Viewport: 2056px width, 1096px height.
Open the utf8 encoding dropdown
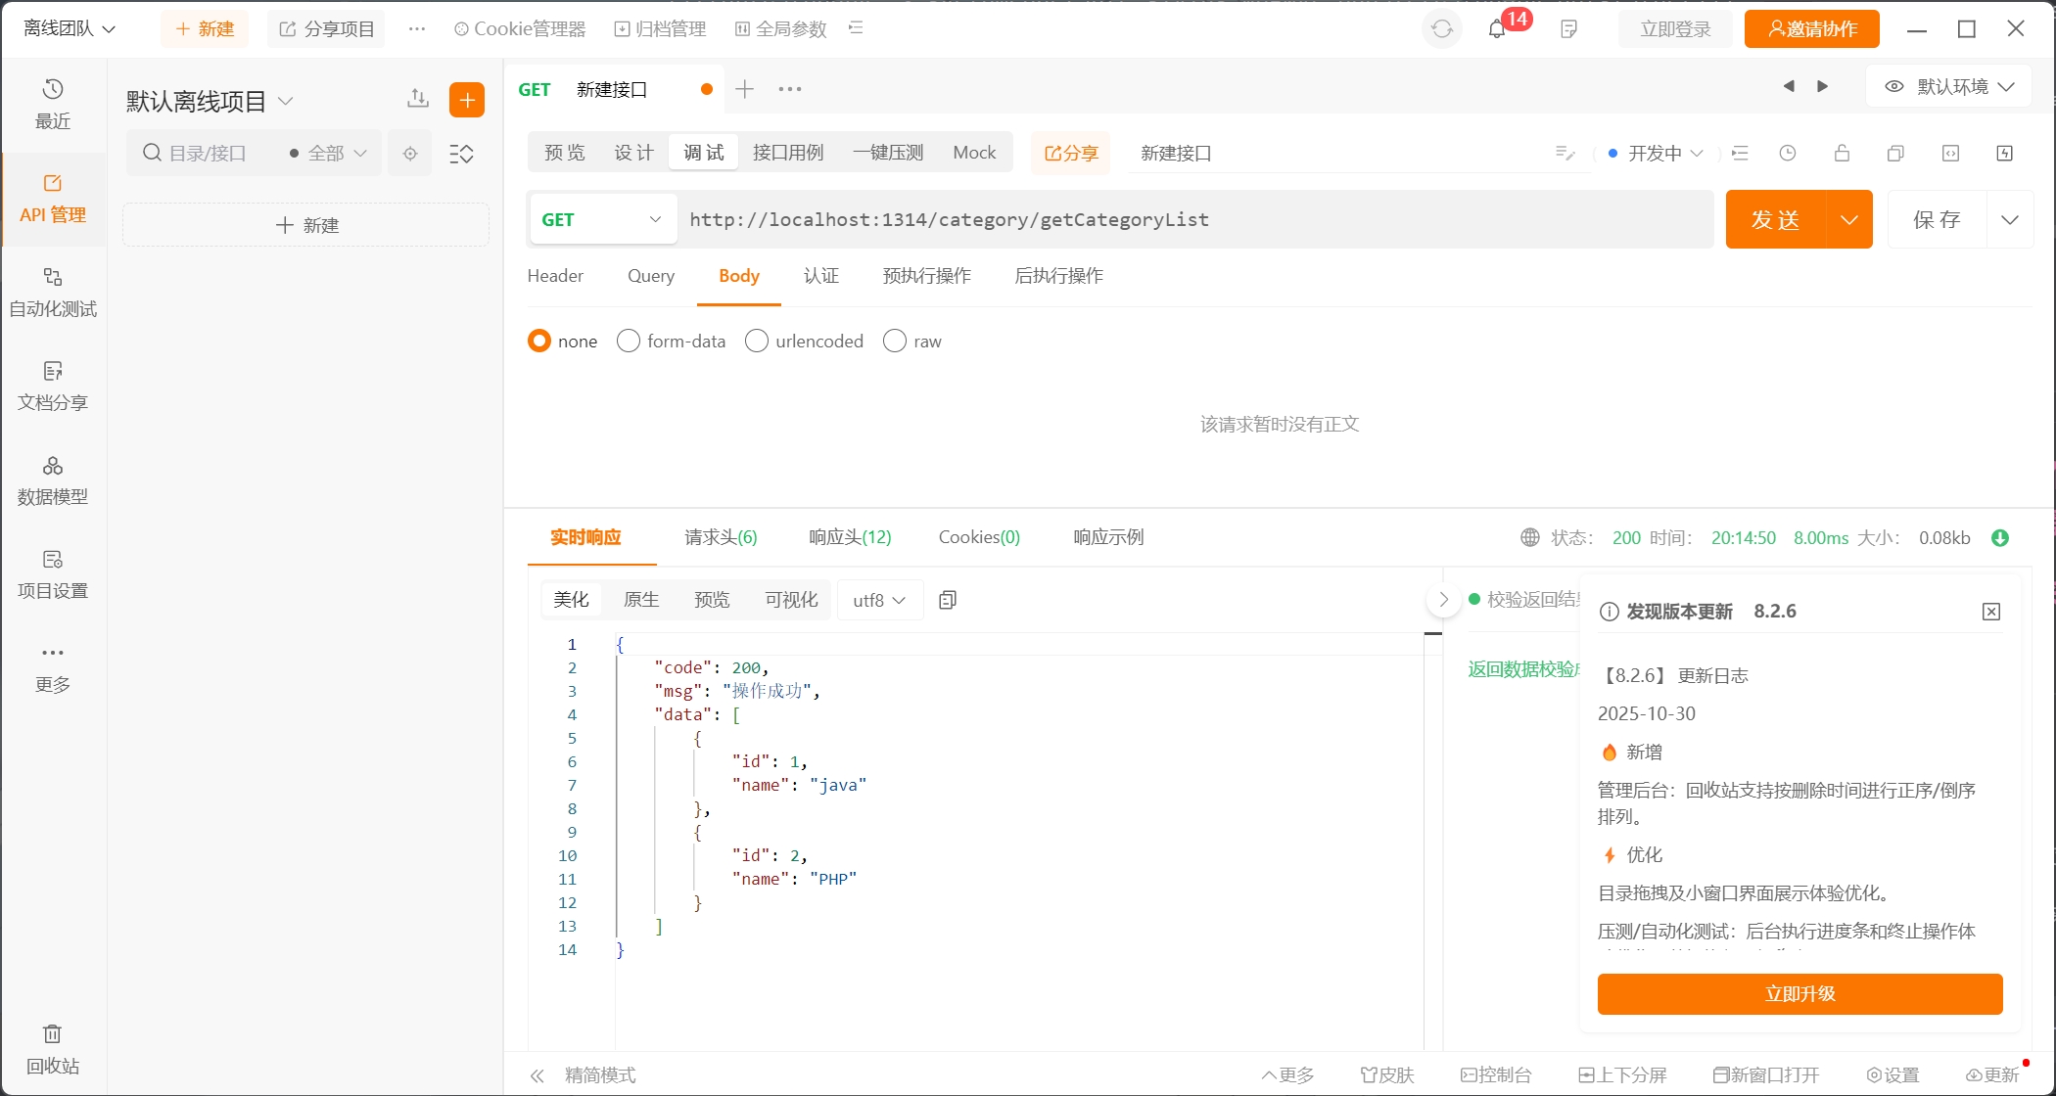pyautogui.click(x=878, y=600)
